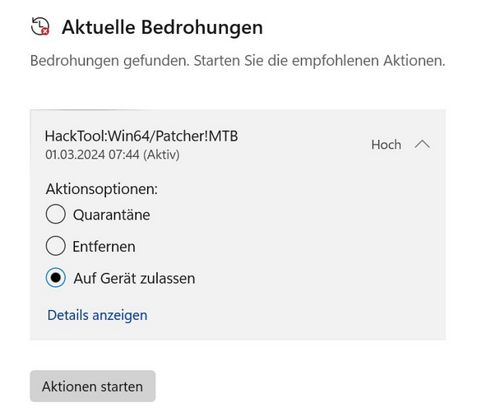Click the Aktionen starten button
Screen dimensions: 477x412
click(x=93, y=387)
